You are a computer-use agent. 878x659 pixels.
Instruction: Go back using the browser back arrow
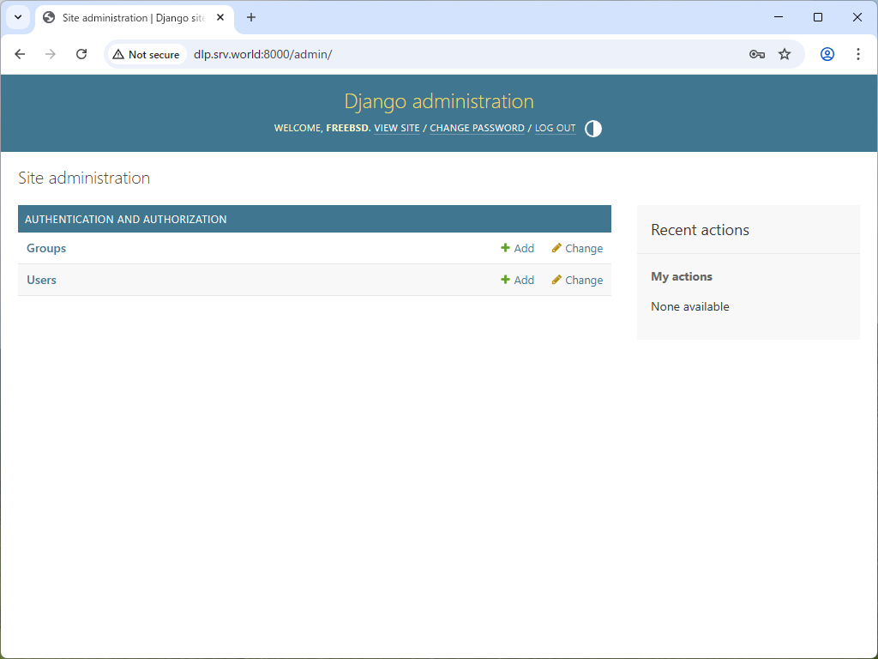[x=20, y=53]
